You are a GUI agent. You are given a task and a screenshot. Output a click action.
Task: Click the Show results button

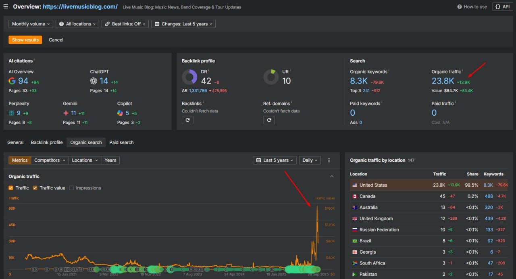pos(25,40)
